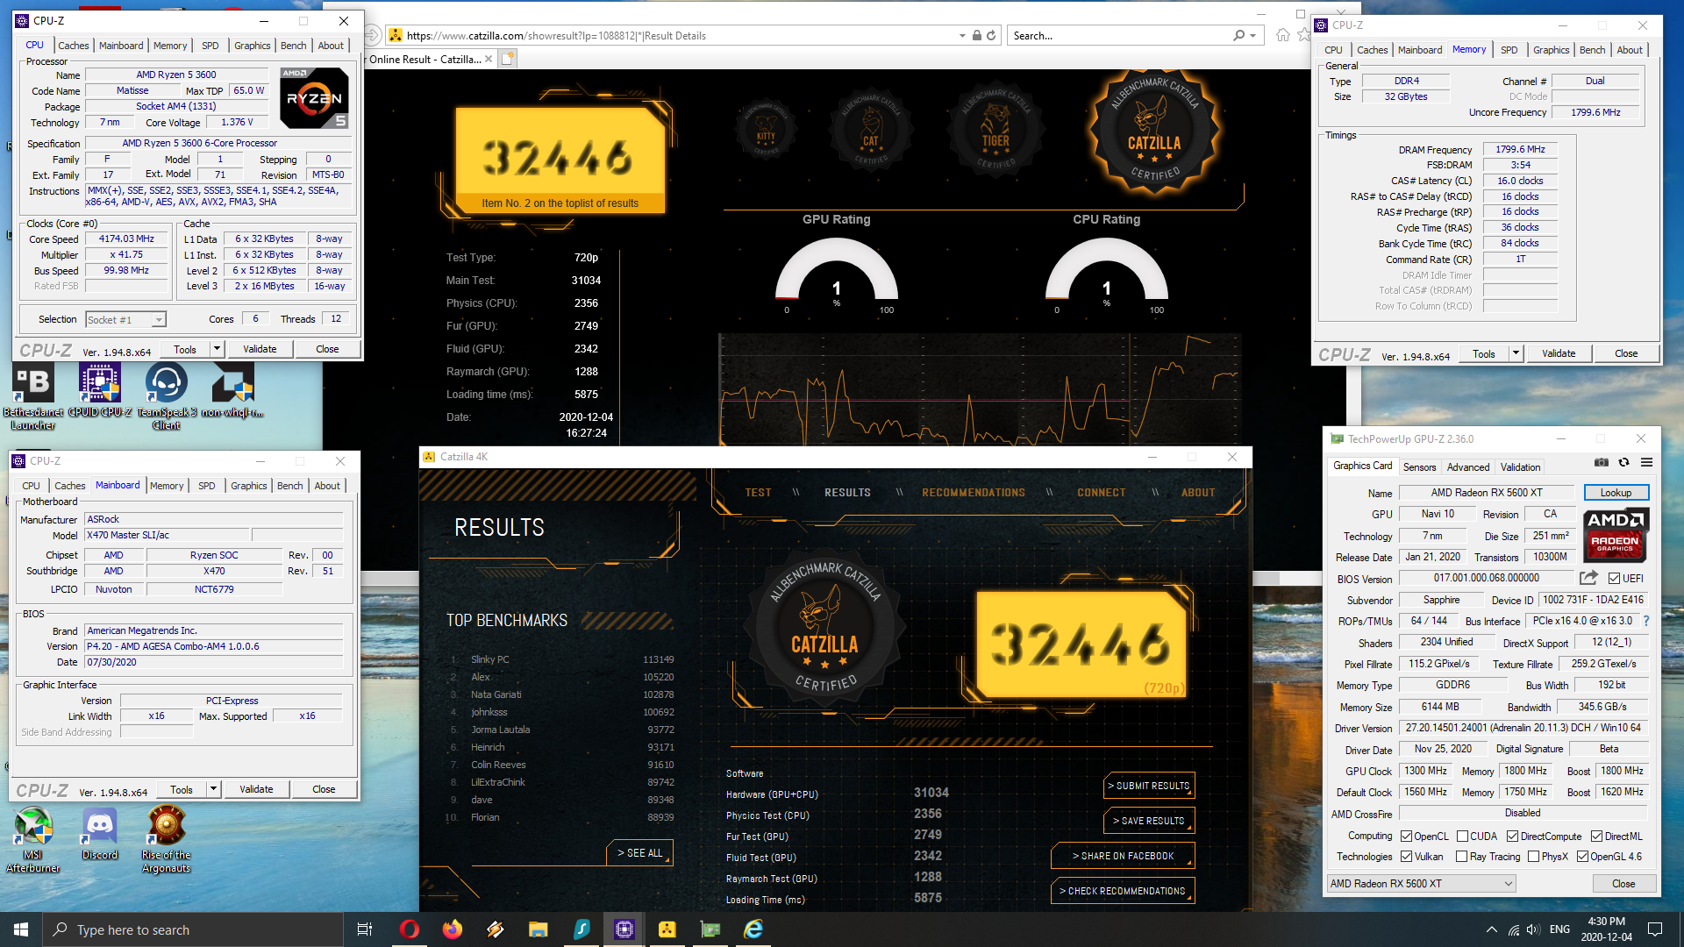1684x947 pixels.
Task: Click in the browser Search field
Action: (x=1118, y=36)
